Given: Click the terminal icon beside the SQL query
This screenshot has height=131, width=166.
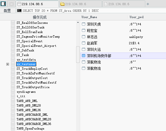Looking at the screenshot, I should coord(19,11).
